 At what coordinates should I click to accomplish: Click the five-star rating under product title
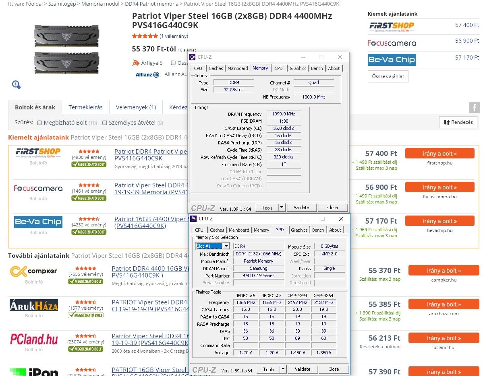[x=145, y=36]
